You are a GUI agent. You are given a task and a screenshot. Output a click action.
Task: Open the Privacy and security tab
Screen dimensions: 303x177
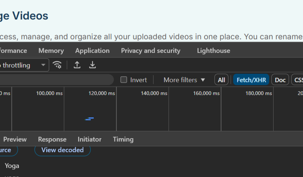151,51
